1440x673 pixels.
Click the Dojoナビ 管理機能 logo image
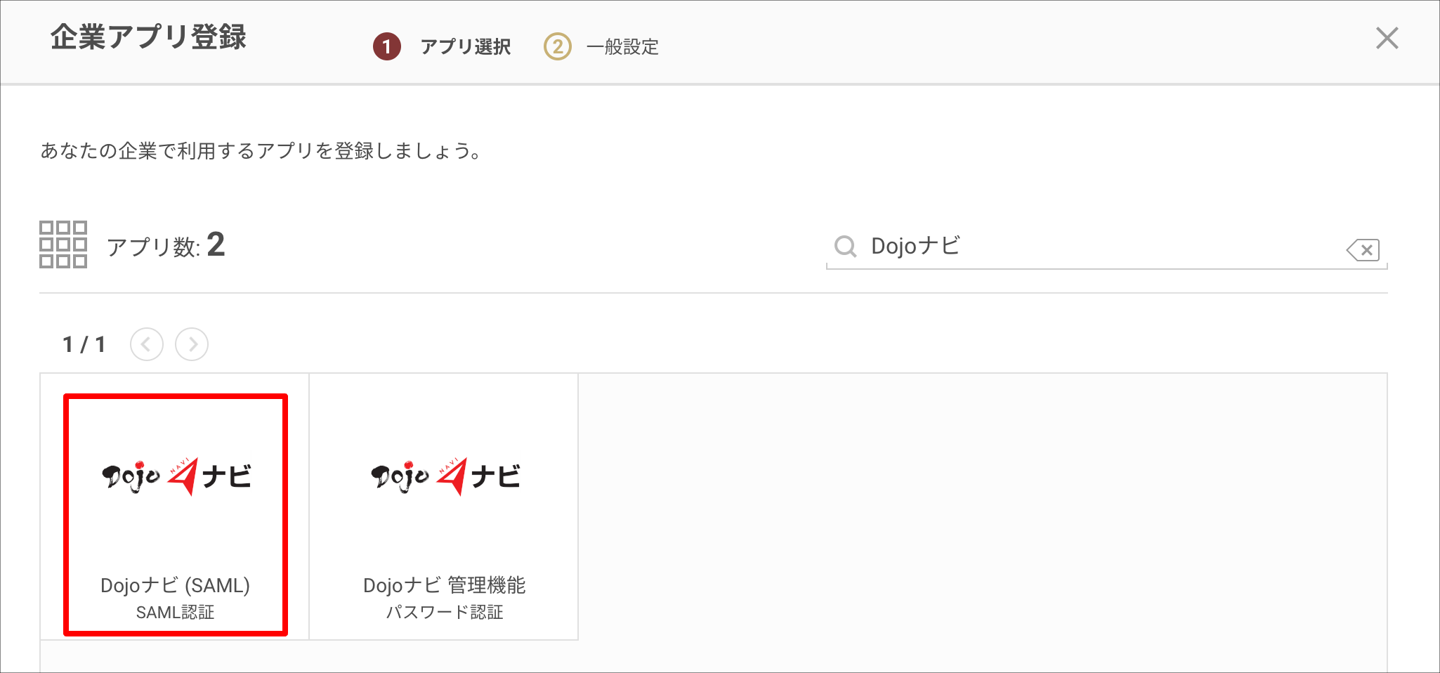coord(445,476)
